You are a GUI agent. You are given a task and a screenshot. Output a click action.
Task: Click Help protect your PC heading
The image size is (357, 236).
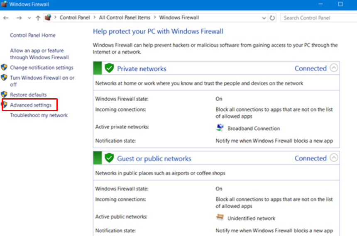158,32
